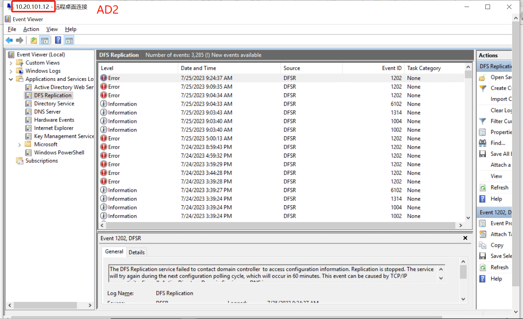This screenshot has width=523, height=319.
Task: Open the View menu in the menu bar
Action: pyautogui.click(x=52, y=29)
